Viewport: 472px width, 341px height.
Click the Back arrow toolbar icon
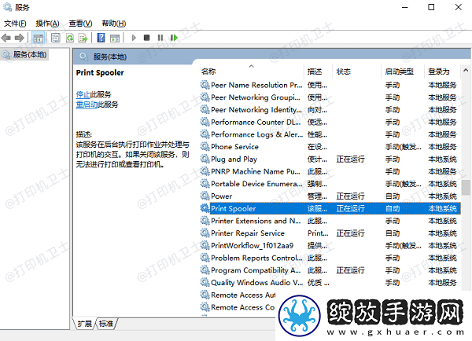[x=6, y=38]
